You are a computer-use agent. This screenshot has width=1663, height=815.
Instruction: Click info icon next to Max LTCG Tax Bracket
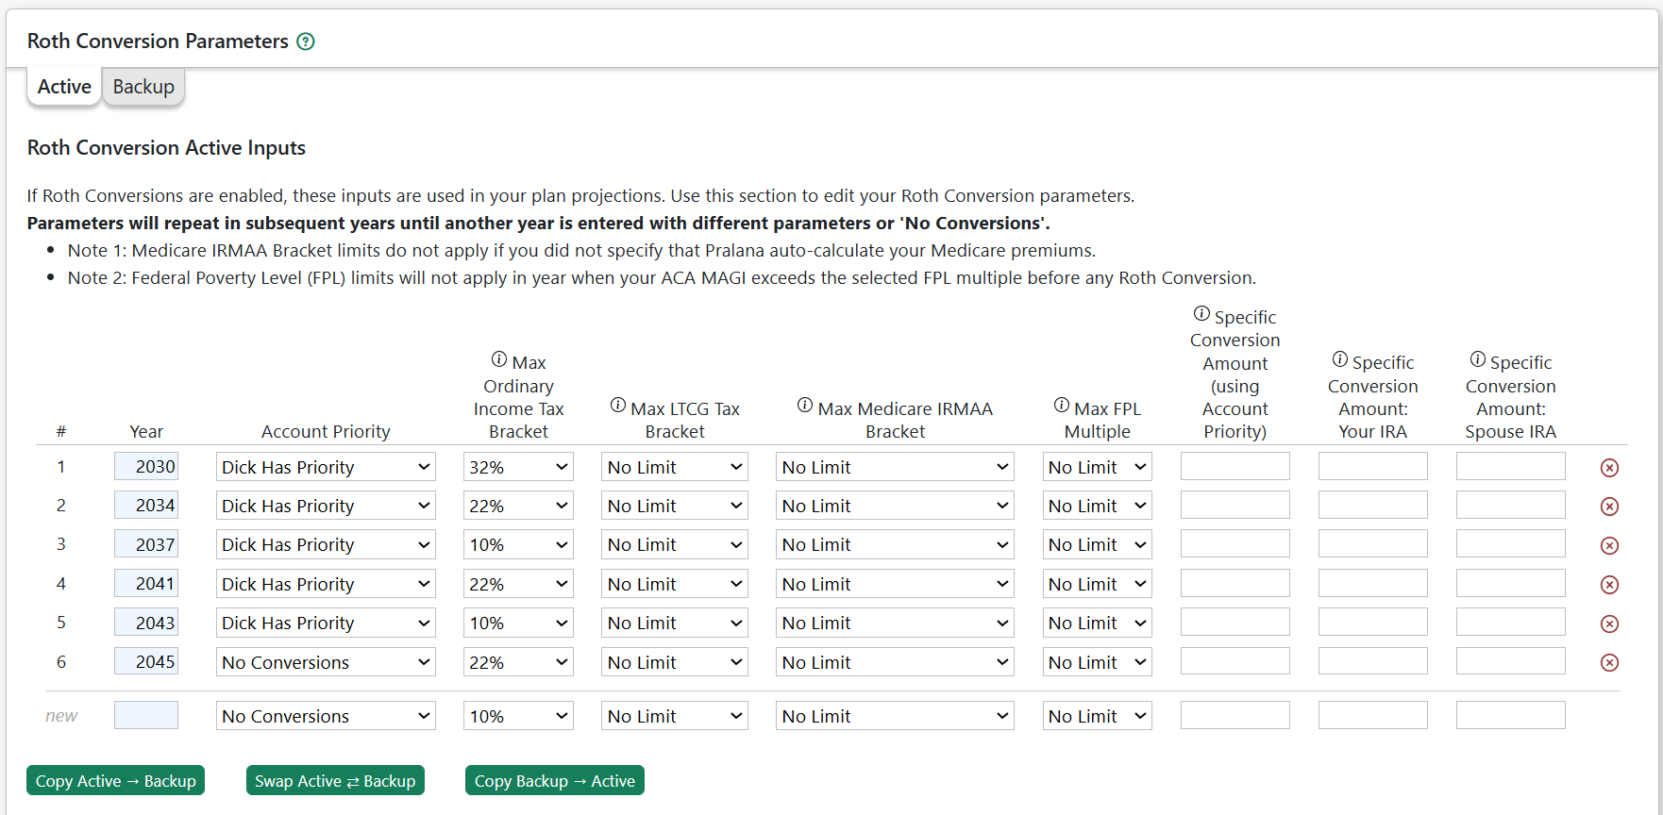pyautogui.click(x=618, y=406)
